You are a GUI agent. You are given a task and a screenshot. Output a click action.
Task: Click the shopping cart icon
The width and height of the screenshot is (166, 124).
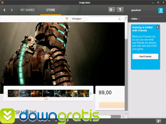(x=67, y=19)
